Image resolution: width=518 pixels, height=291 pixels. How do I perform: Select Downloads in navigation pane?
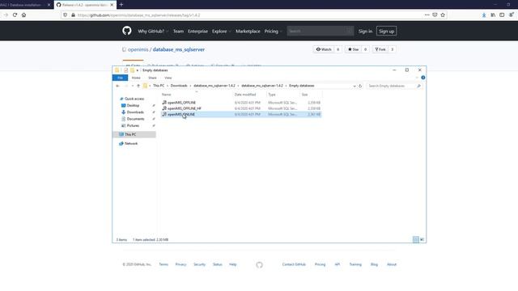coord(135,112)
